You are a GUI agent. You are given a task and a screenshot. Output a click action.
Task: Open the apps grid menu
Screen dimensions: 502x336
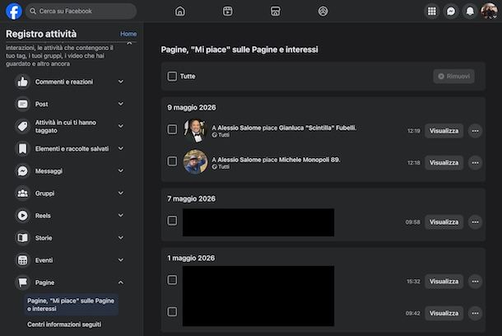[x=432, y=12]
